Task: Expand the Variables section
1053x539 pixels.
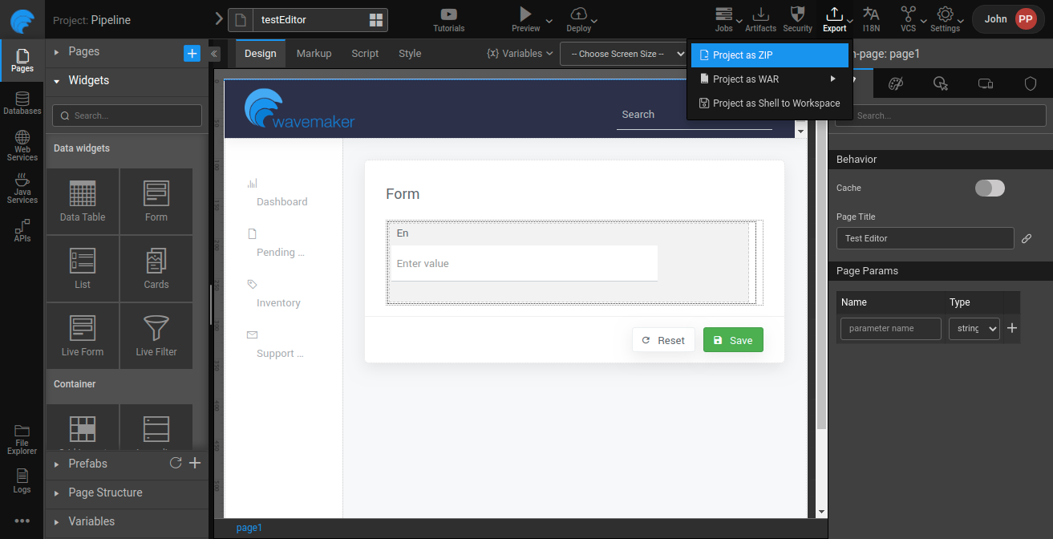Action: tap(91, 521)
